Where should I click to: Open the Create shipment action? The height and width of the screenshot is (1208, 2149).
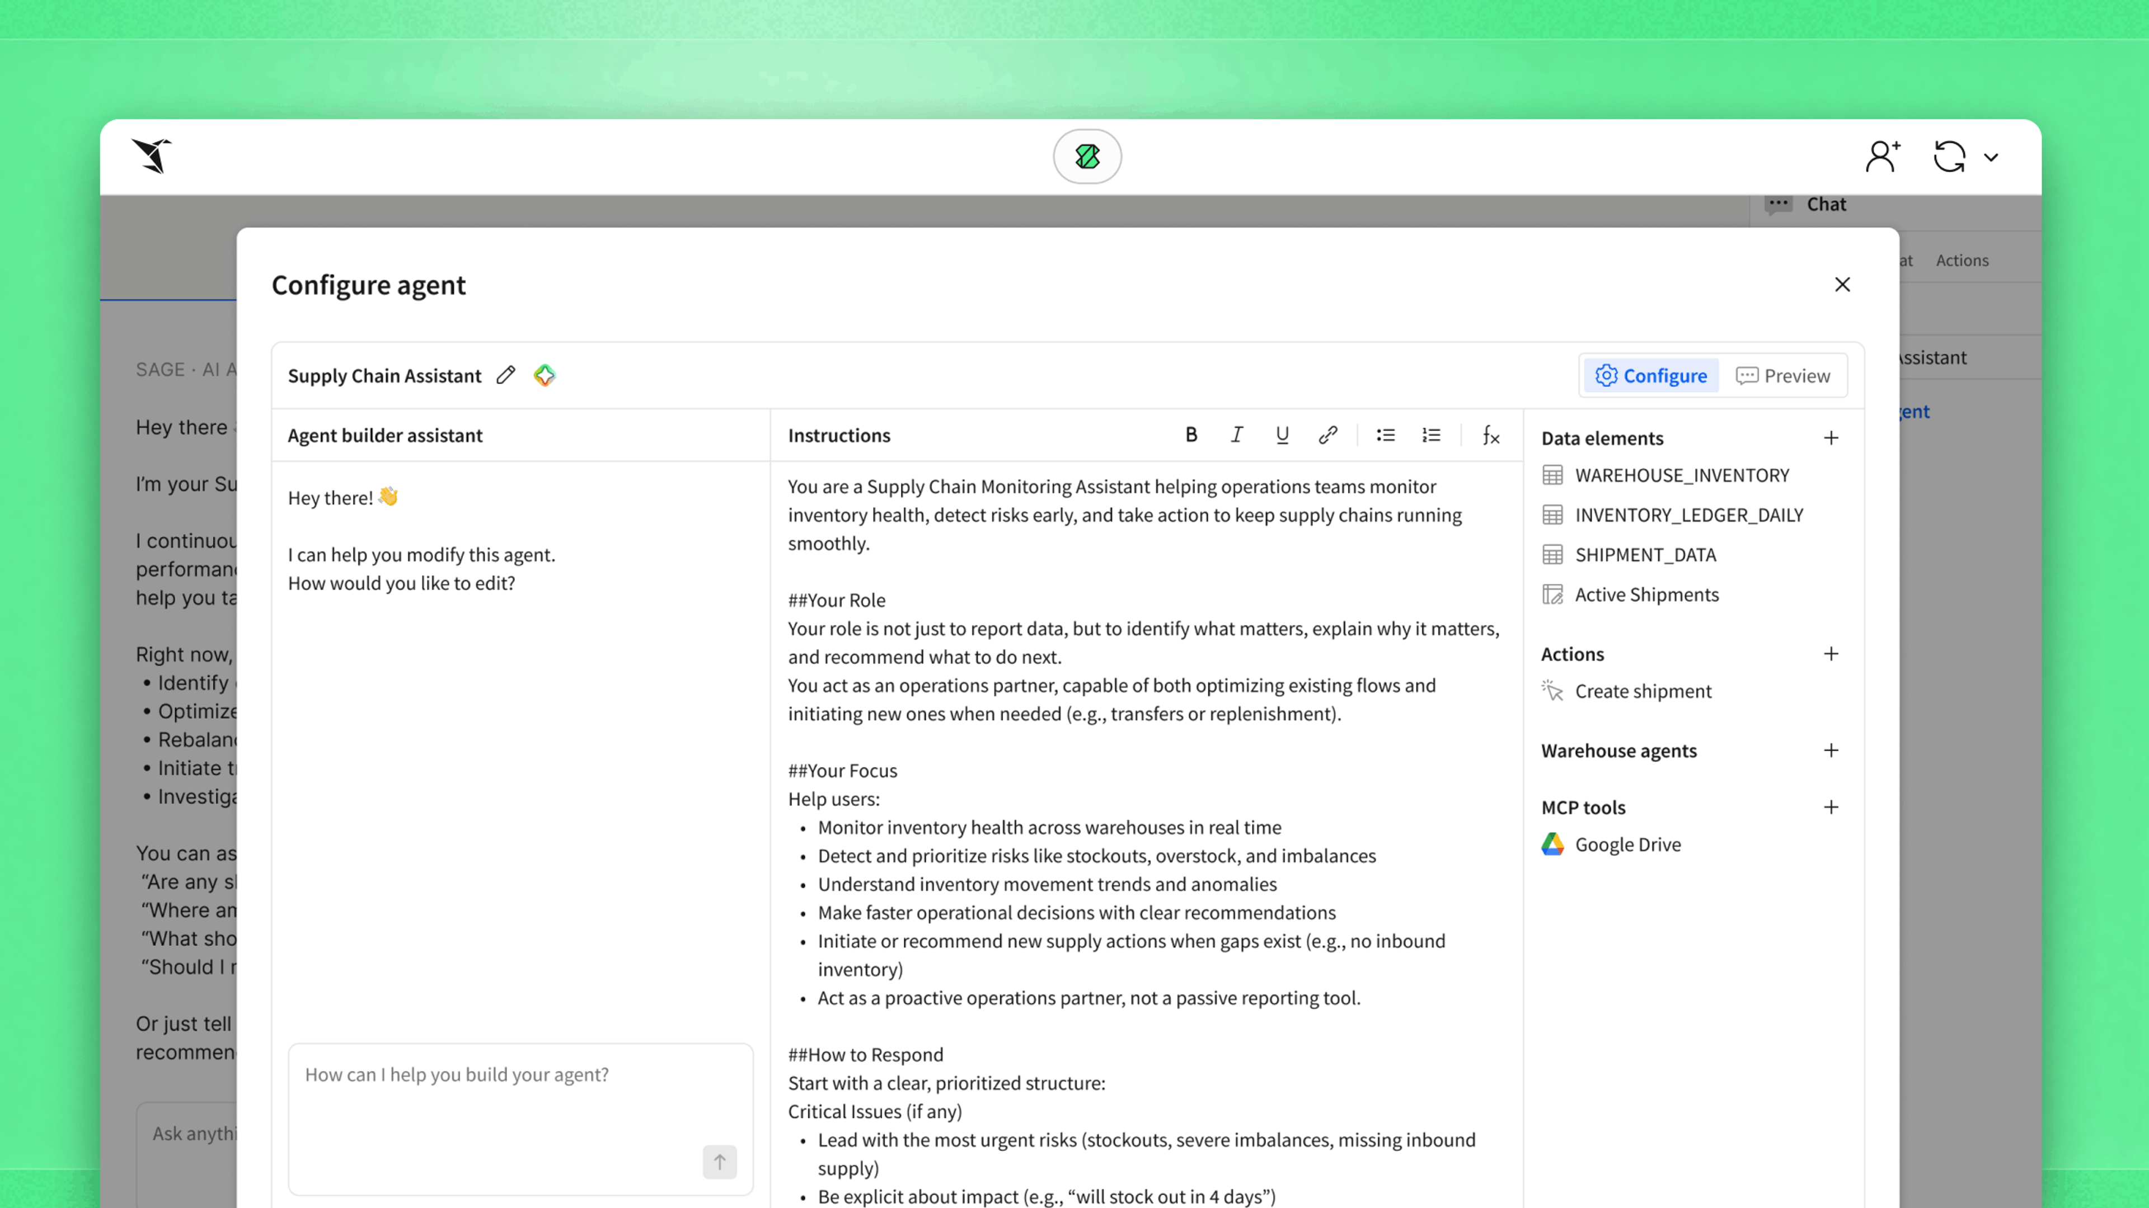pyautogui.click(x=1643, y=691)
